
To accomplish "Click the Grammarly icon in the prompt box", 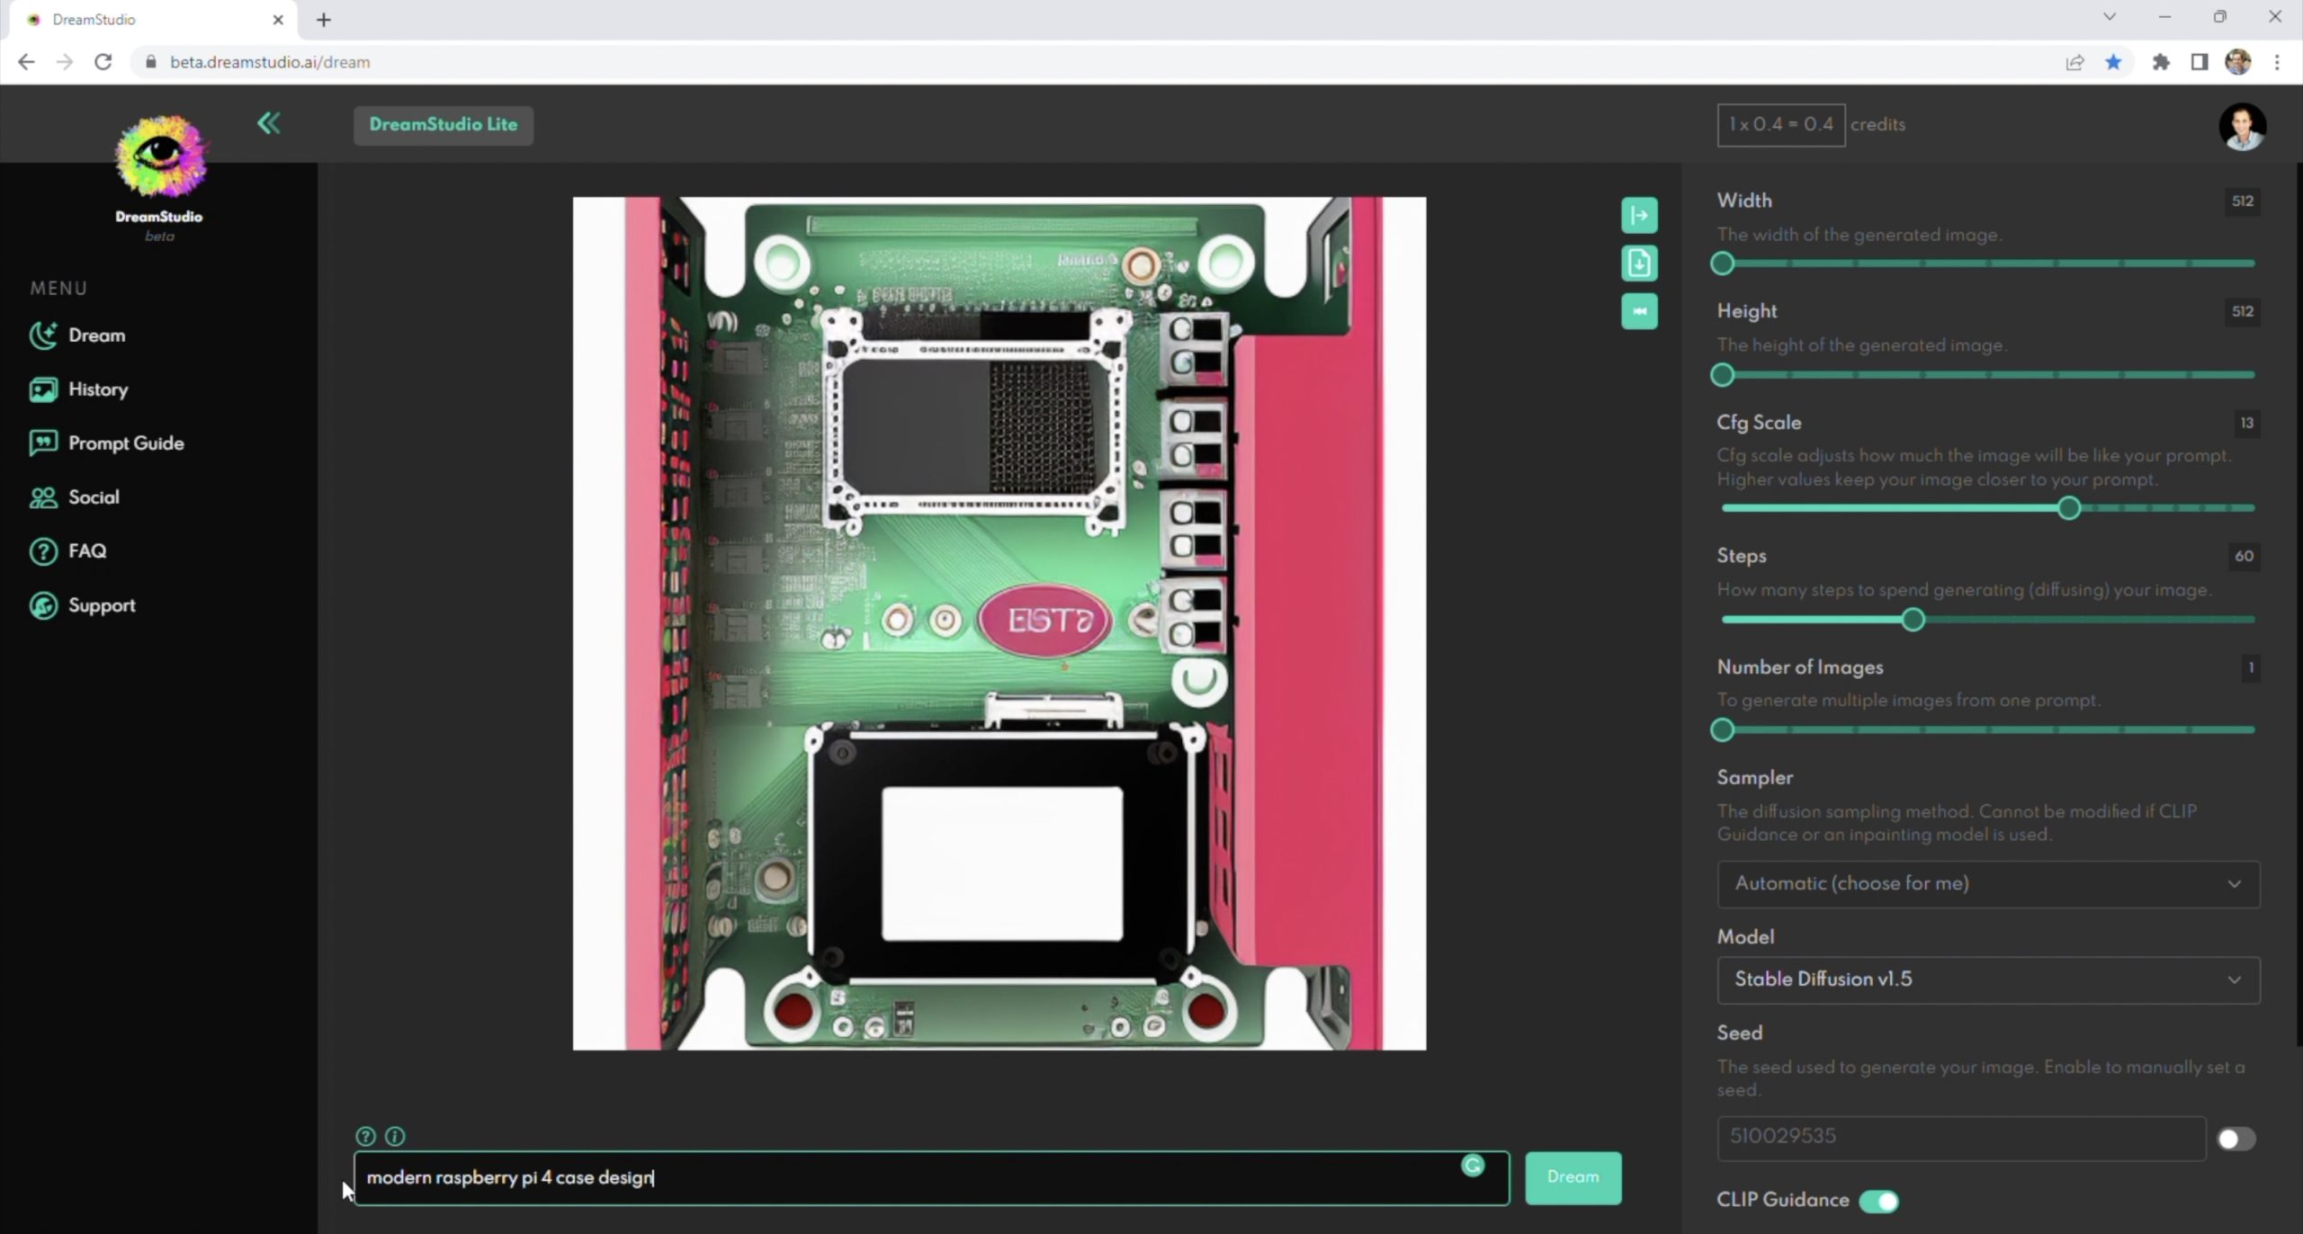I will point(1473,1166).
